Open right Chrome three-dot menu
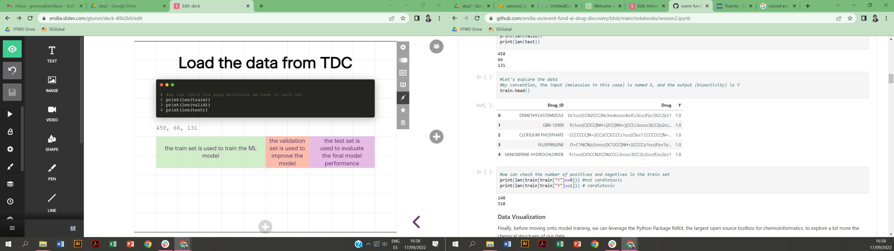The image size is (894, 251). click(x=886, y=18)
